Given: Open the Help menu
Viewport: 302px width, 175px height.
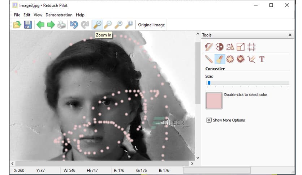Looking at the screenshot, I should tap(80, 15).
